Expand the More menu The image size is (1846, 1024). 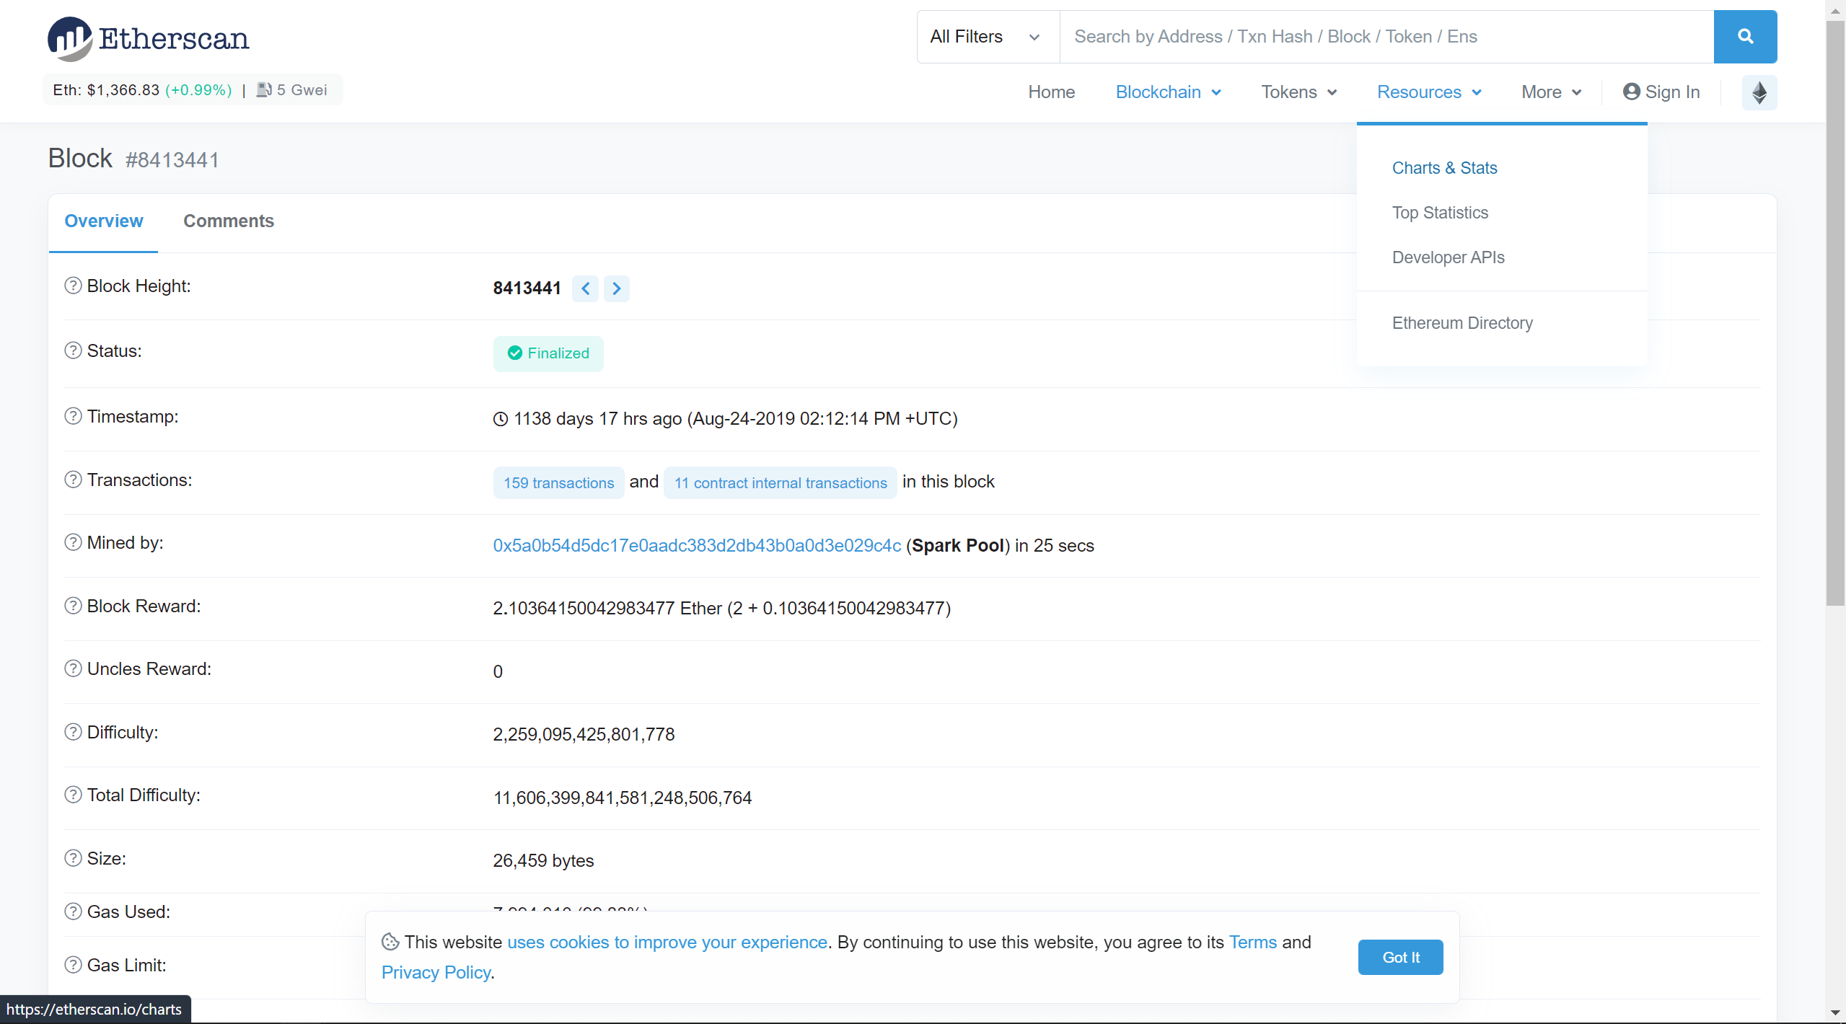tap(1551, 92)
